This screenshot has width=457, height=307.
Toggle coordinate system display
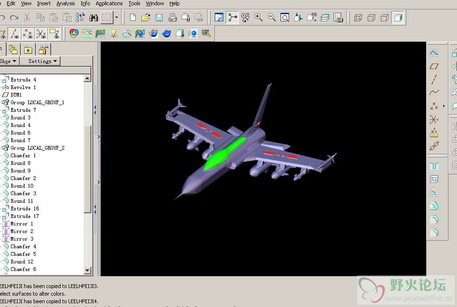click(x=41, y=33)
